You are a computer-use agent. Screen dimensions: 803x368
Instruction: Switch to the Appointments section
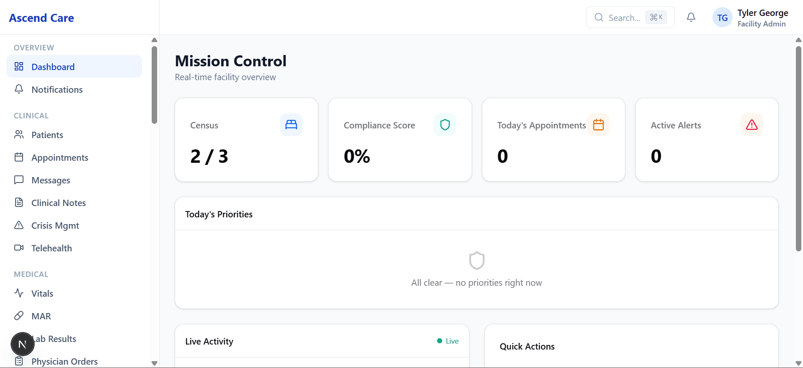60,157
